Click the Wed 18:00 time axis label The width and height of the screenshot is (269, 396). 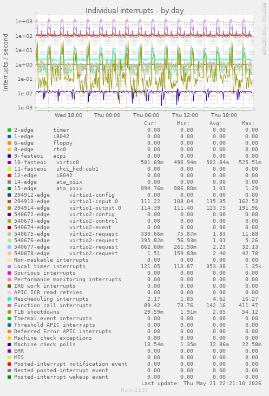[68, 115]
